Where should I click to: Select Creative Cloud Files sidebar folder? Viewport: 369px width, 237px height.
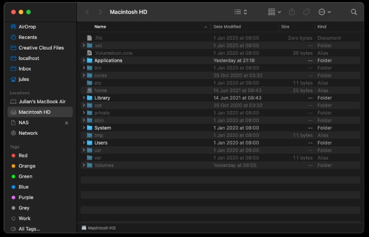click(x=40, y=48)
